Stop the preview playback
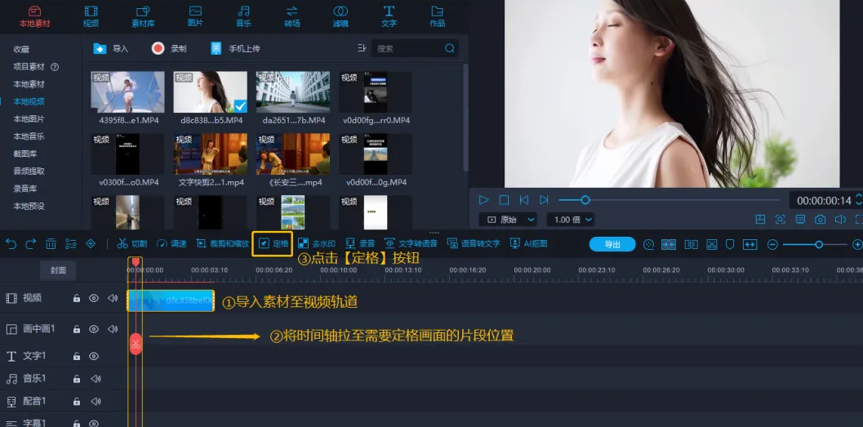This screenshot has height=427, width=863. coord(504,200)
